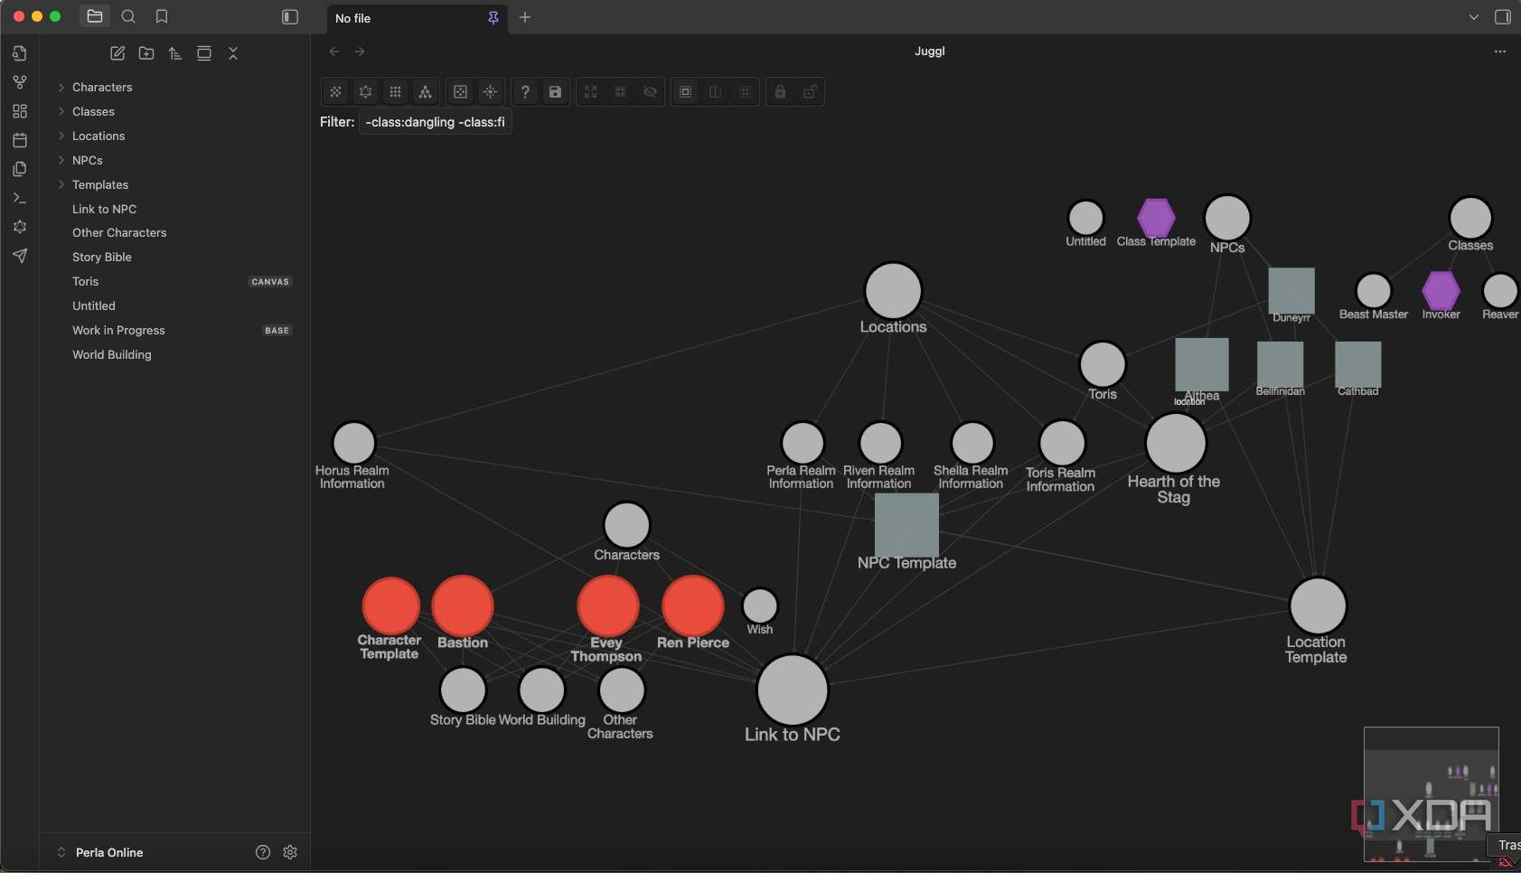
Task: Click the fit view dice-like icon
Action: click(460, 92)
